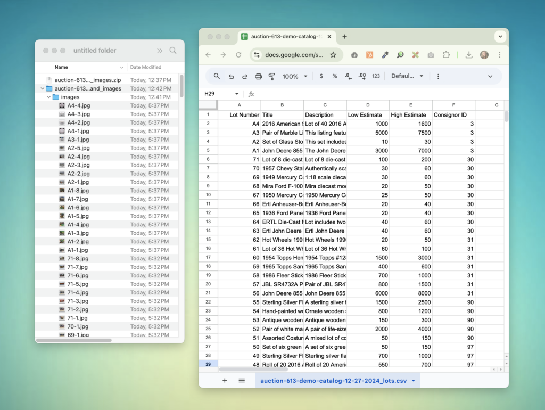Open the Chrome three-dot menu
This screenshot has width=545, height=410.
(x=499, y=55)
